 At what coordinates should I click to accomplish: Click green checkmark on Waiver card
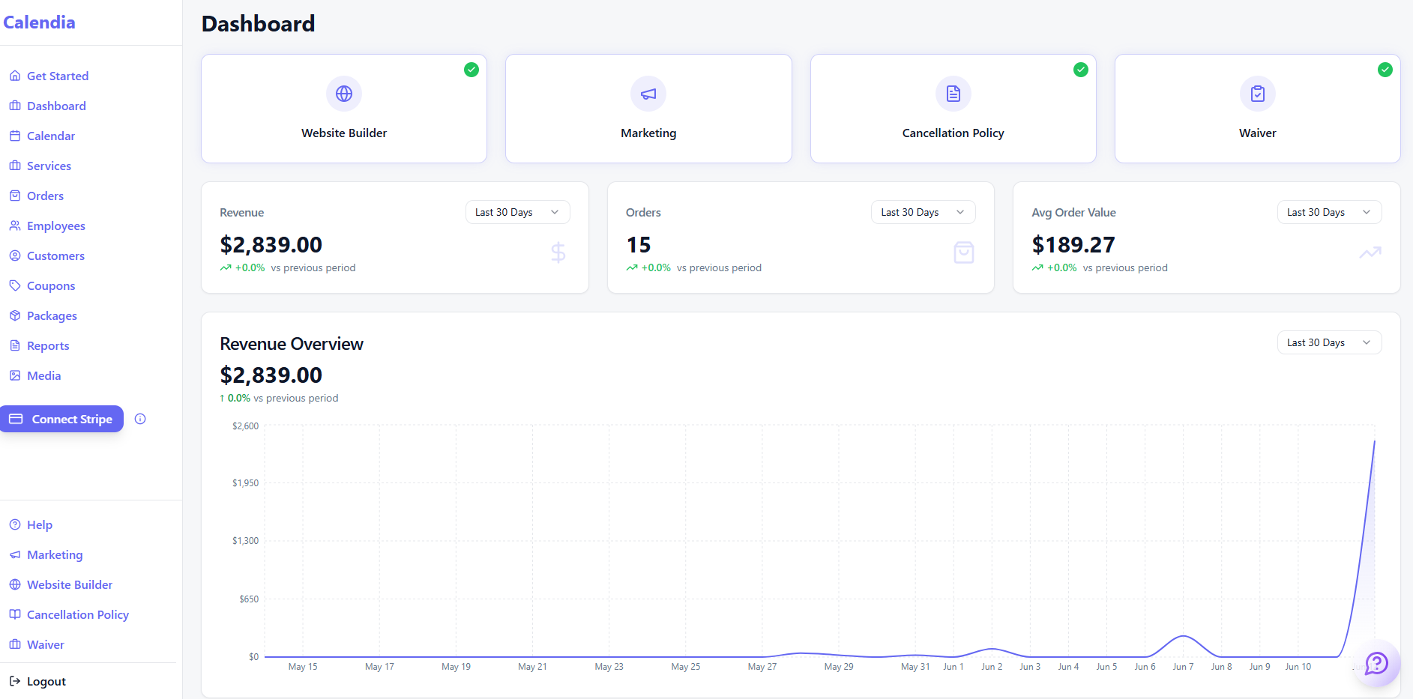click(x=1385, y=70)
